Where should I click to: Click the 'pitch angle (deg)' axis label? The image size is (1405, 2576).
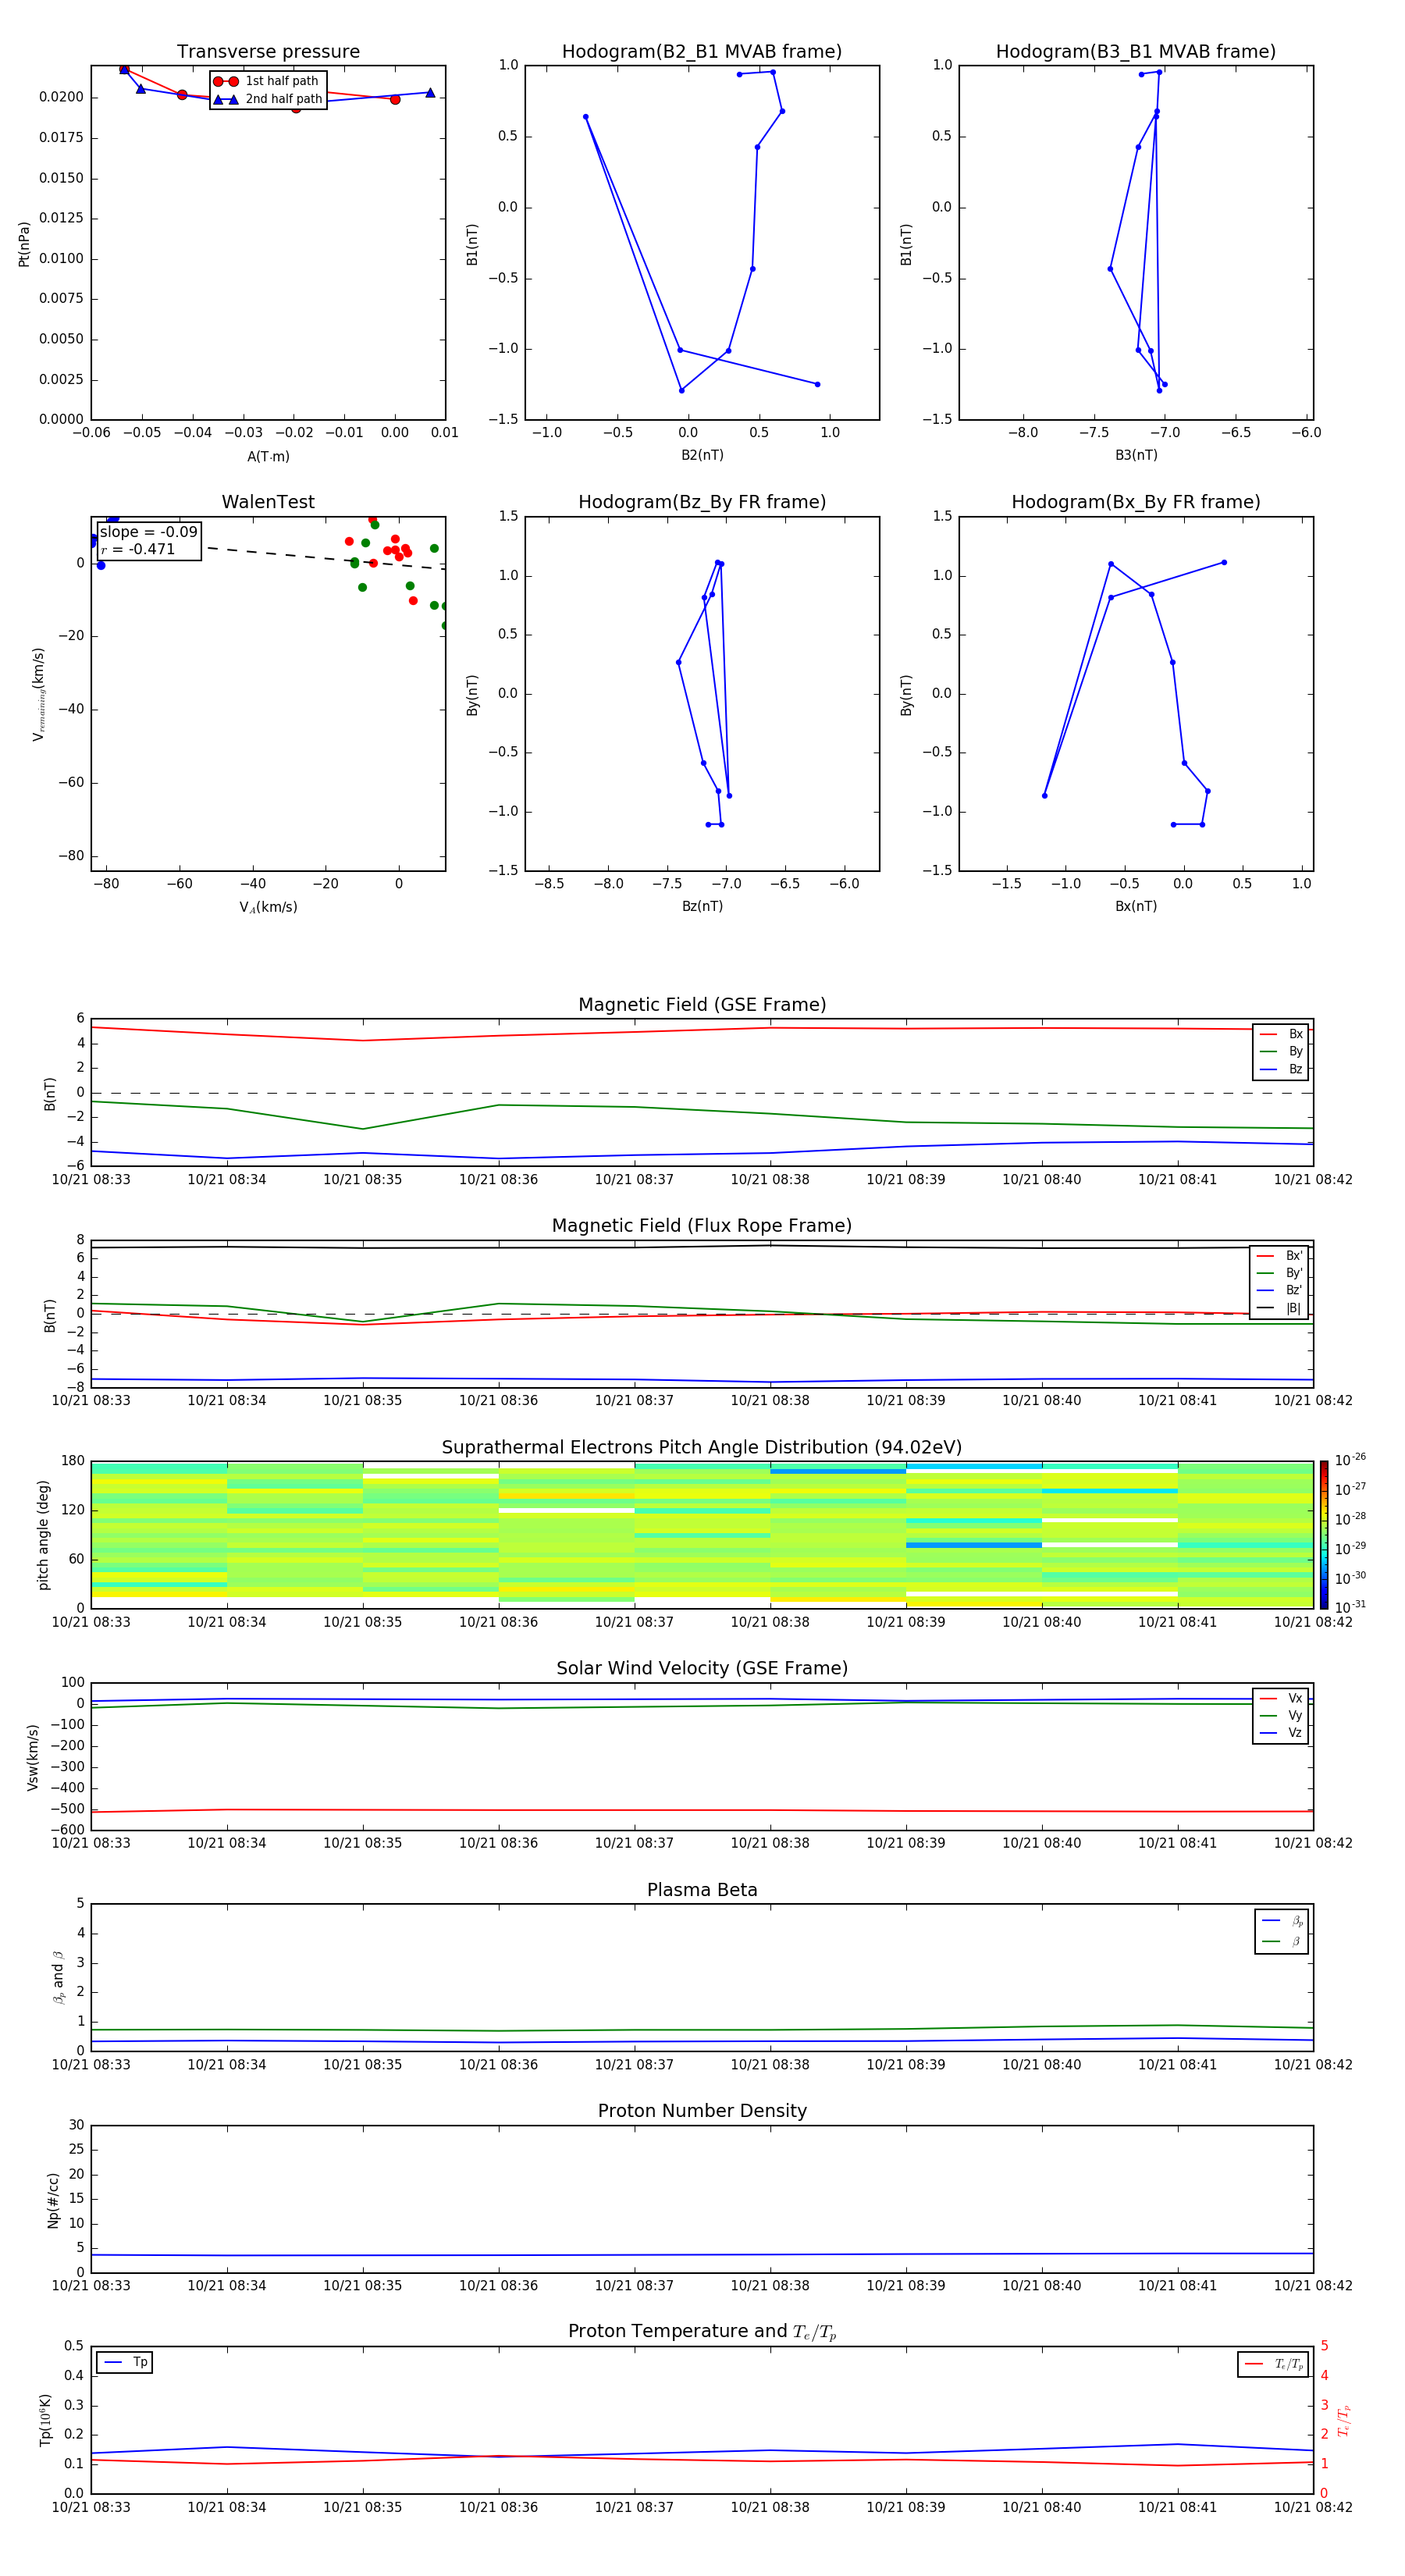pos(43,1535)
